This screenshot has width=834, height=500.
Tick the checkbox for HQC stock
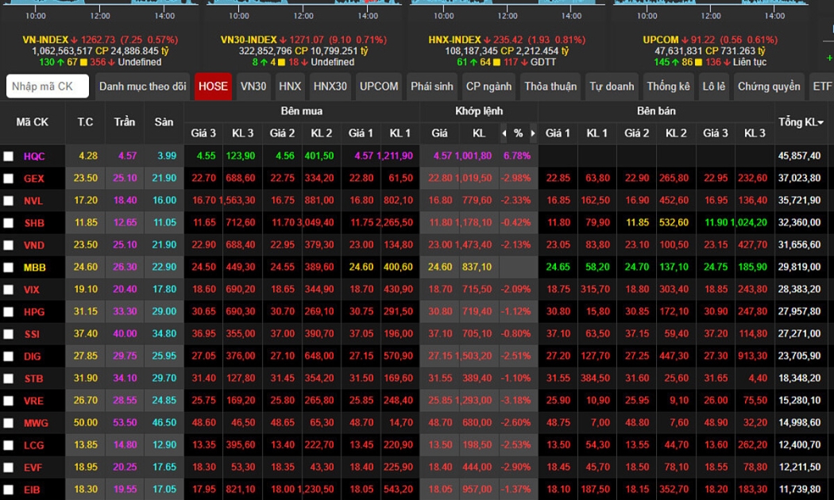(9, 156)
